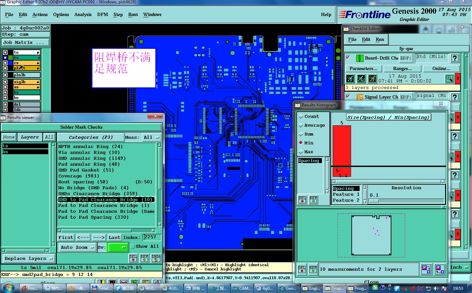
Task: Select Rout spacing (58) category
Action: coord(106,182)
